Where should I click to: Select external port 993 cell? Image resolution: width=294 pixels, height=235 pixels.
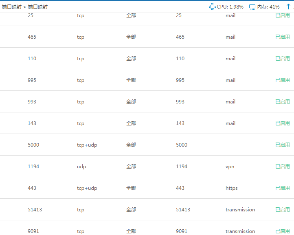tap(32, 102)
